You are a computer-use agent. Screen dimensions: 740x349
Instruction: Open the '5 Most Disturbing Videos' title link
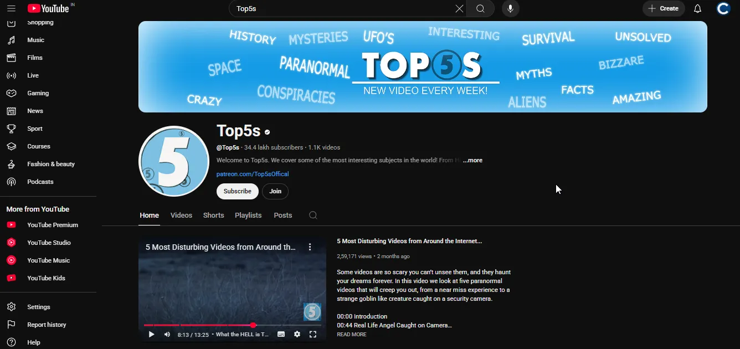tap(409, 241)
